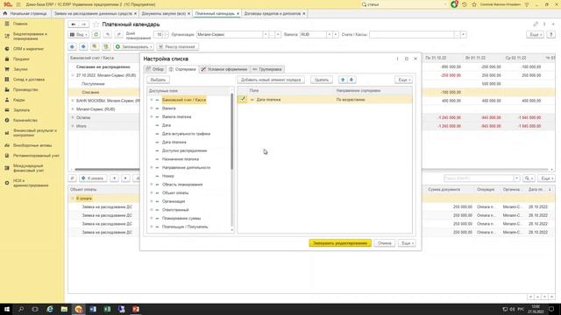Open Бюджетирование и планирование section
Image resolution: width=561 pixels, height=315 pixels.
[30, 36]
